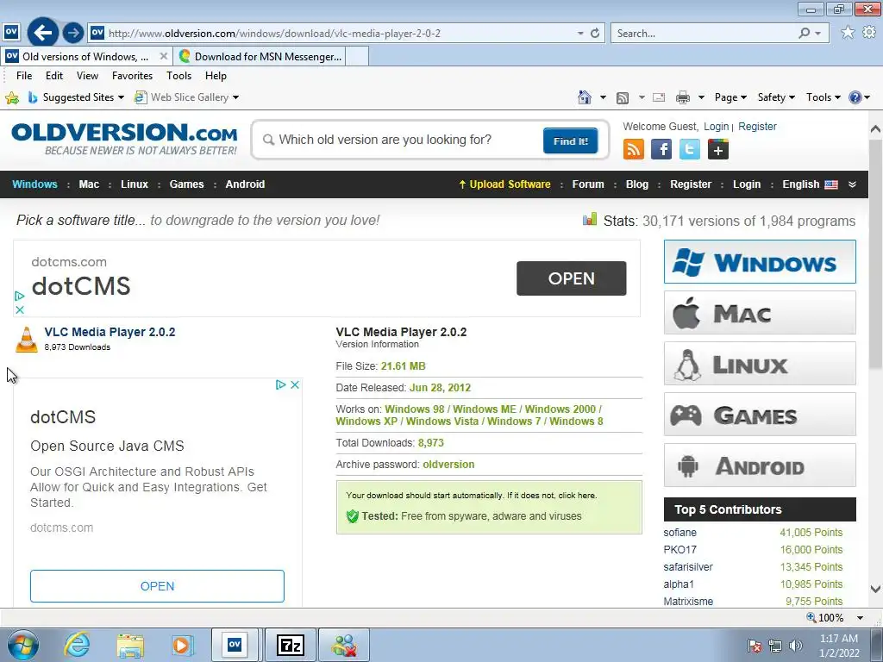Click the Home icon in command bar
883x662 pixels.
tap(585, 97)
